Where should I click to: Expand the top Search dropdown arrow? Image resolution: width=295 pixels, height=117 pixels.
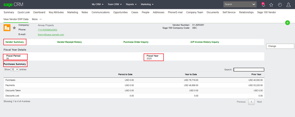coord(253,4)
